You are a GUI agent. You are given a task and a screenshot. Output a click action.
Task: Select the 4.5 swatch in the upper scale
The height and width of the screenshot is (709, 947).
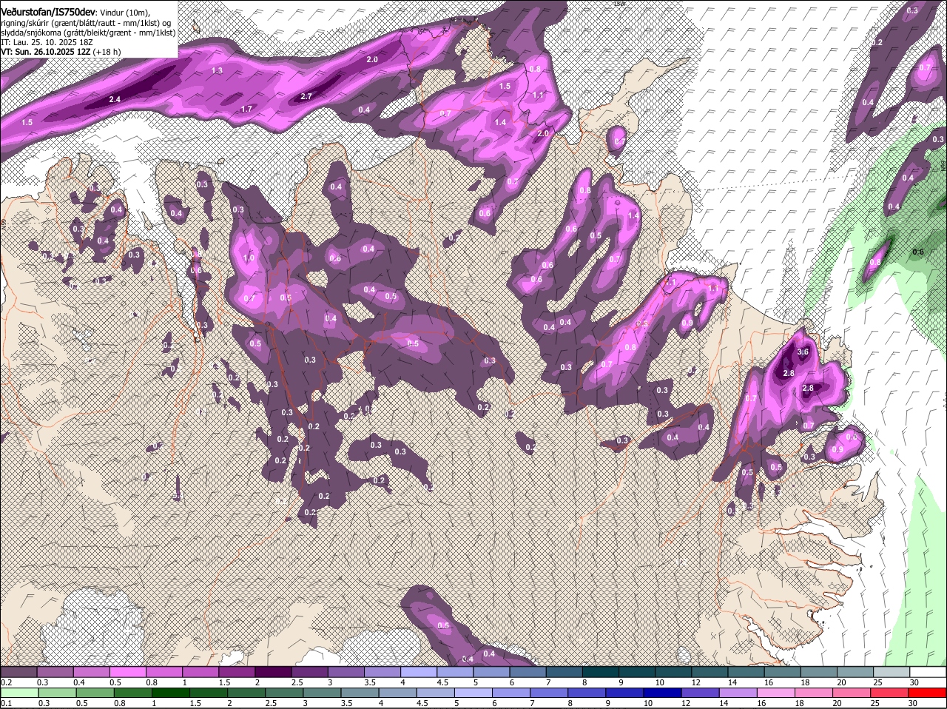tap(455, 671)
